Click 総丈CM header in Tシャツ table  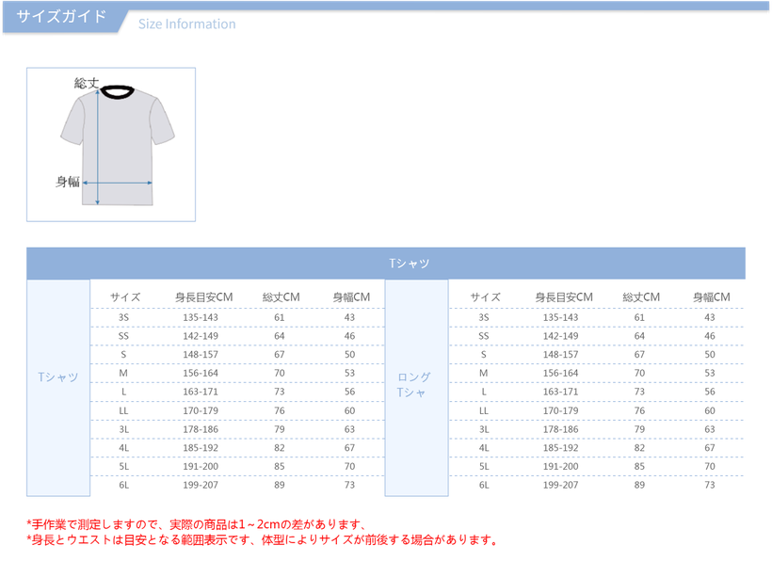pyautogui.click(x=281, y=297)
